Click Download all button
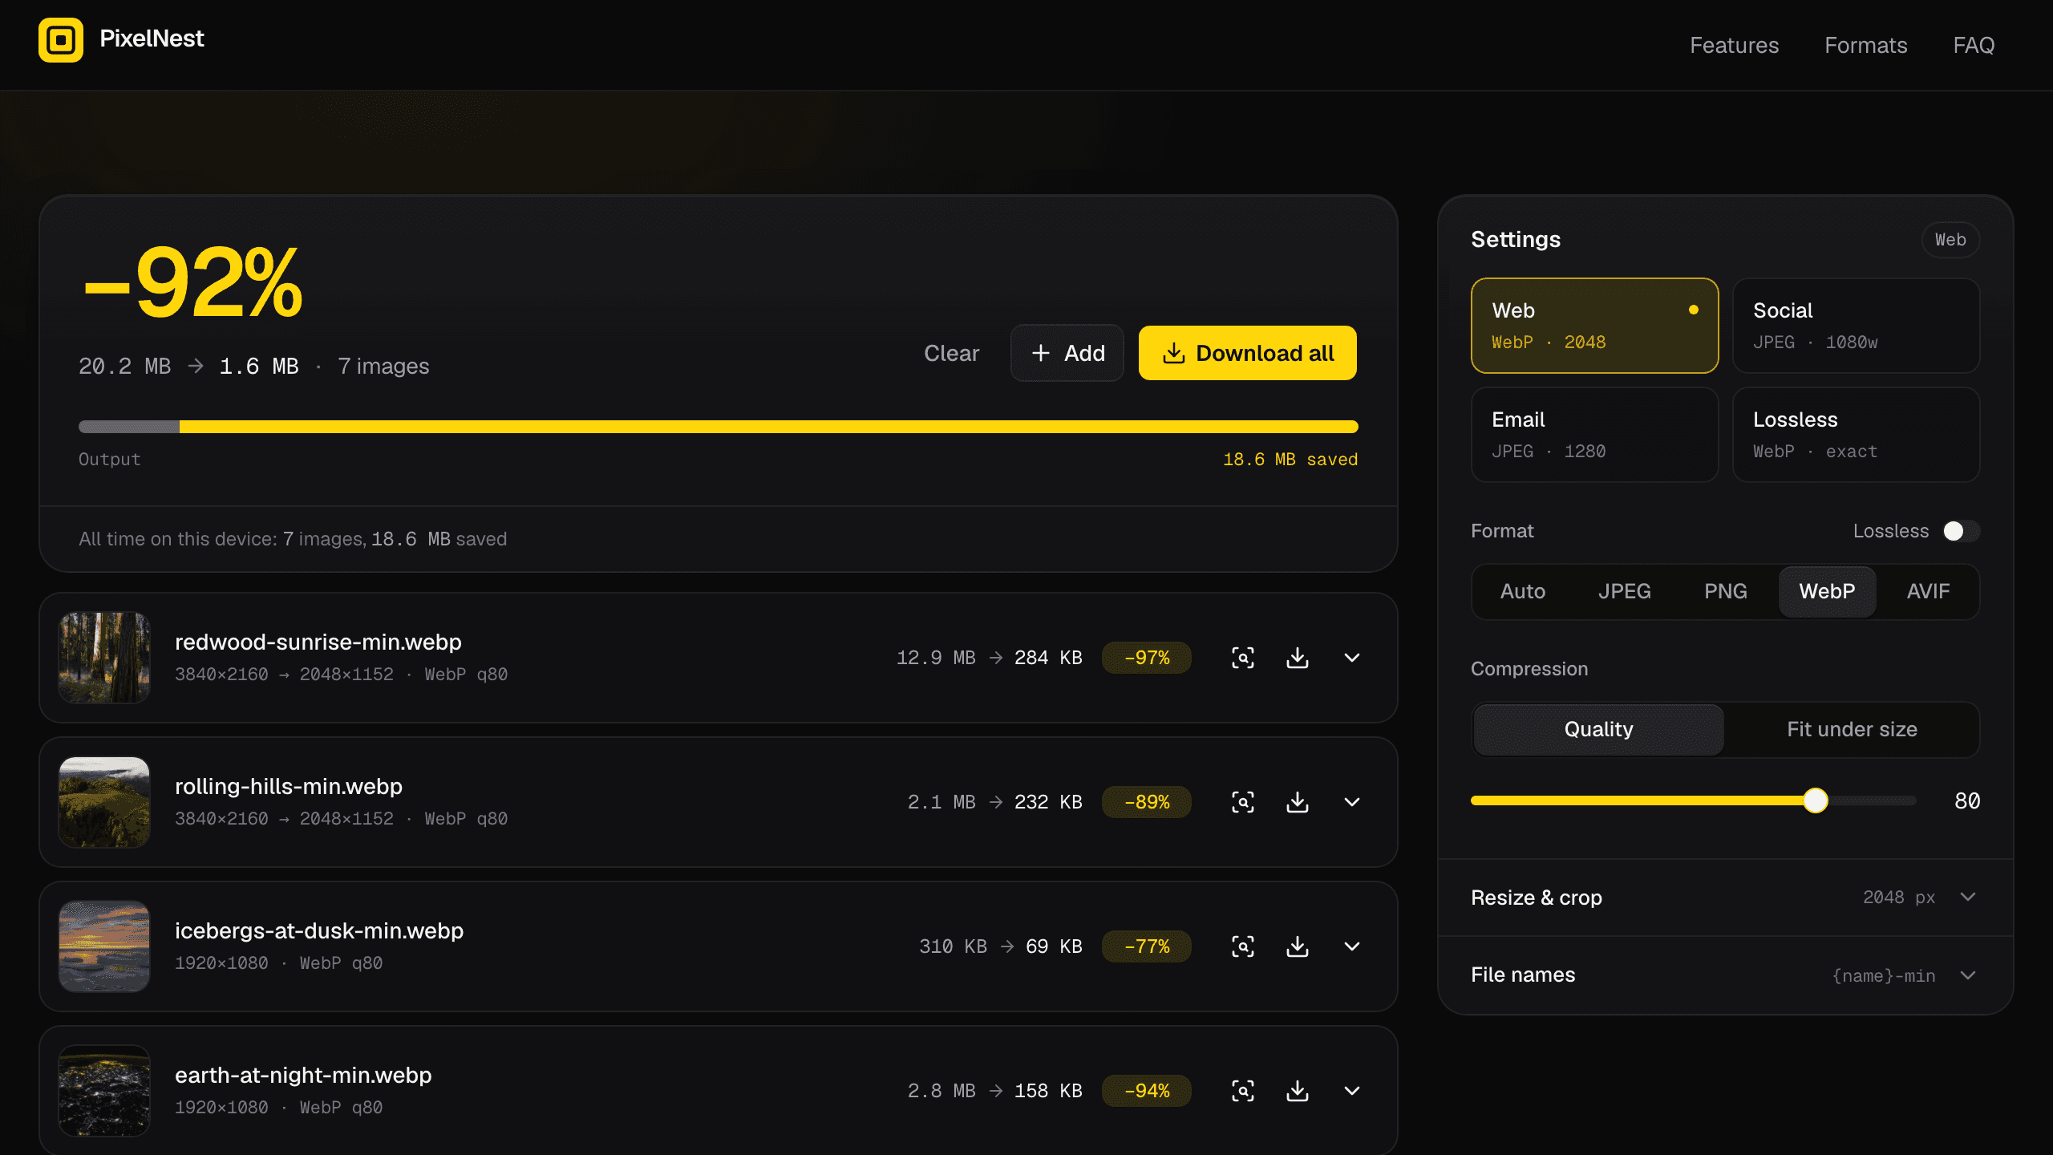 click(x=1247, y=353)
